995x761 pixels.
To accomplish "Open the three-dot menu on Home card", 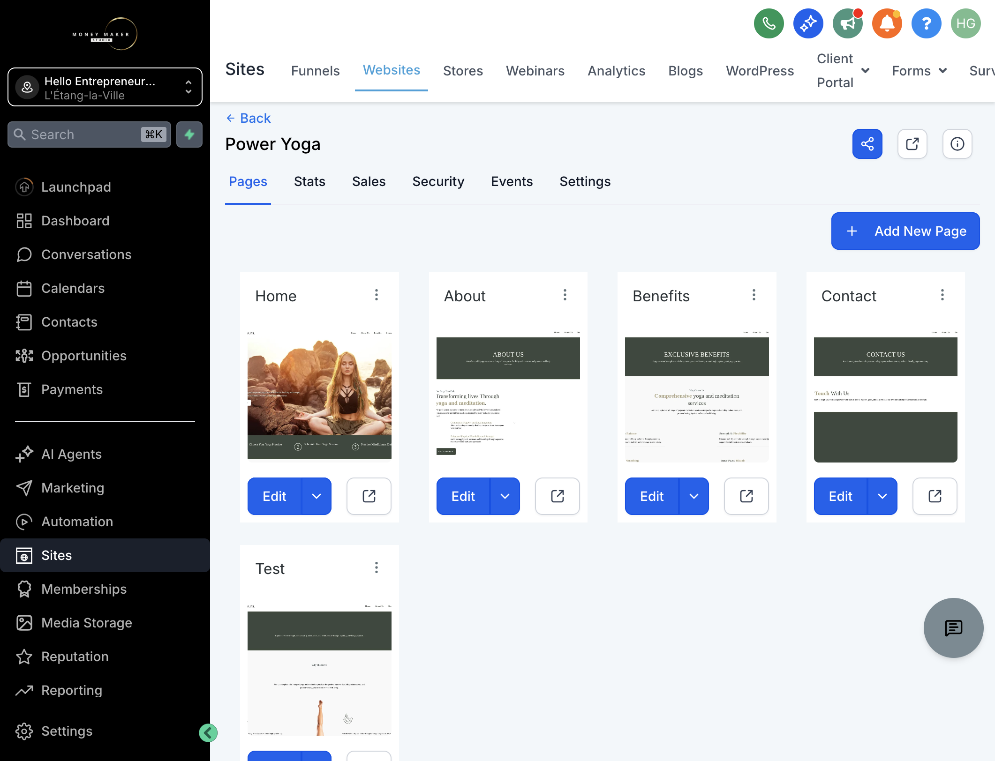I will pyautogui.click(x=377, y=295).
